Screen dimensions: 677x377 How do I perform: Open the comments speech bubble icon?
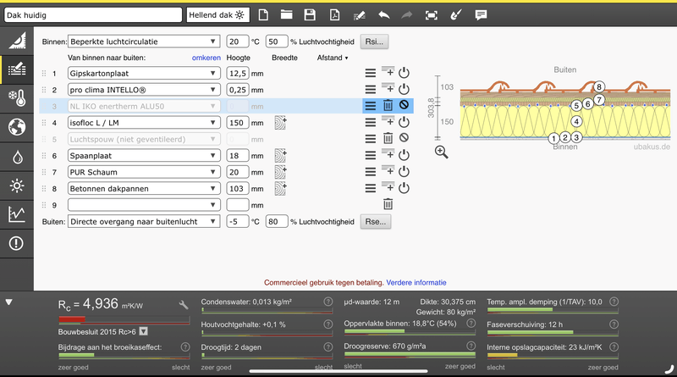(x=481, y=15)
